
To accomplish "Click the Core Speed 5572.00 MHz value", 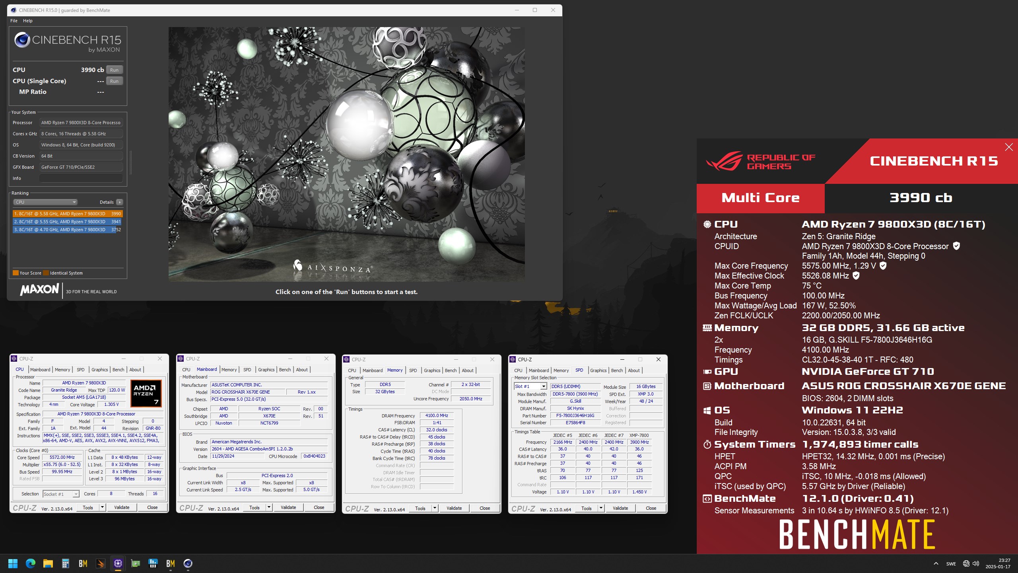I will click(x=62, y=457).
